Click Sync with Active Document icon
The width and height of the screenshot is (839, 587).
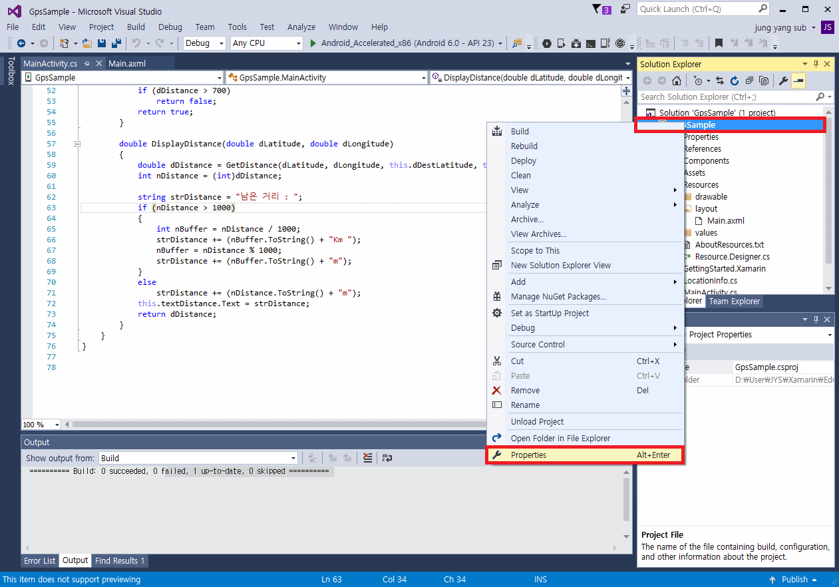pos(719,81)
